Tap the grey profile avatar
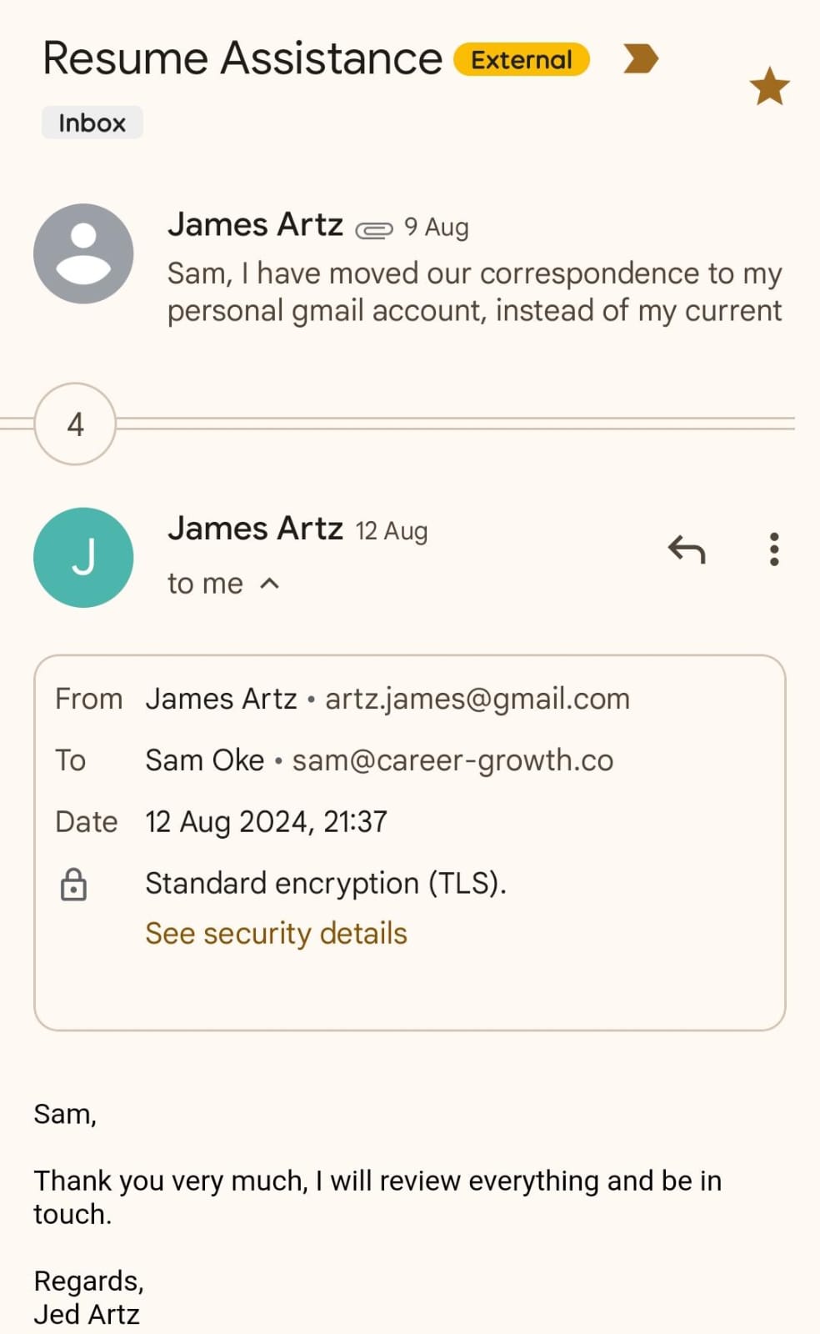The image size is (820, 1334). [x=83, y=253]
